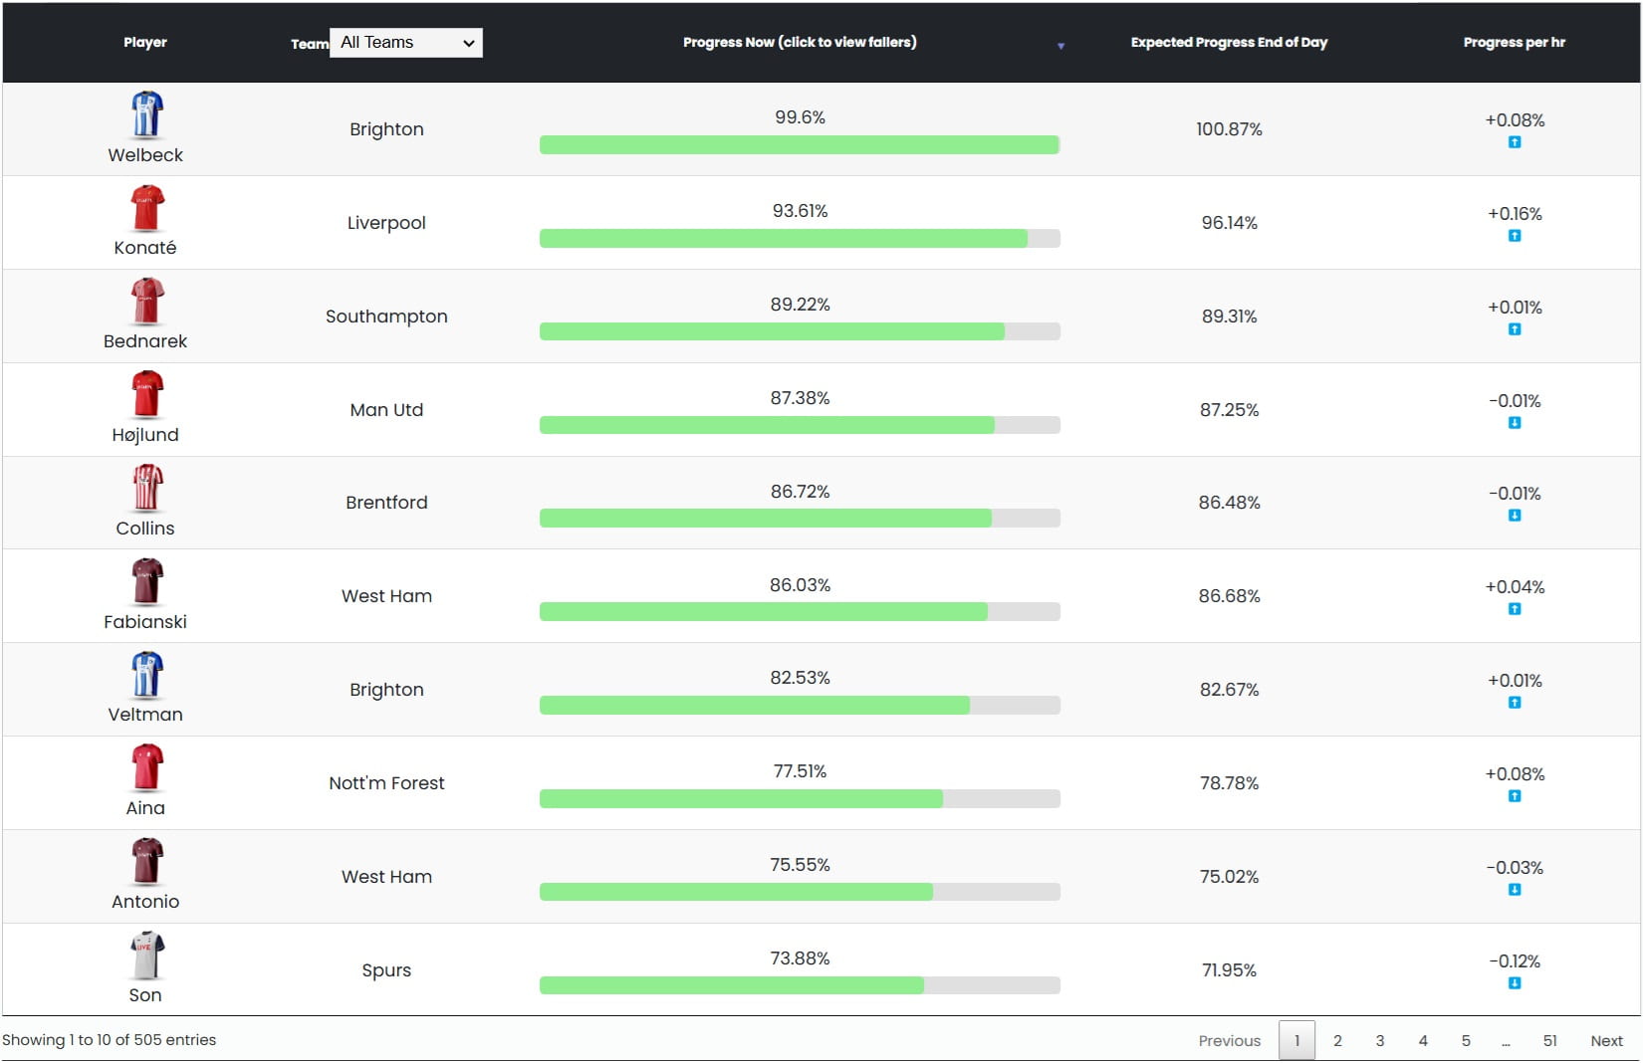1643x1063 pixels.
Task: Select Konaté's Liverpool shirt icon
Action: 145,206
